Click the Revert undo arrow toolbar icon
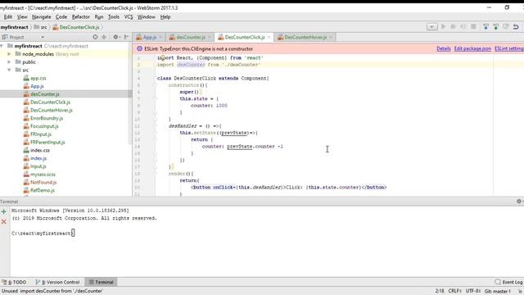The height and width of the screenshot is (295, 524). (x=516, y=27)
